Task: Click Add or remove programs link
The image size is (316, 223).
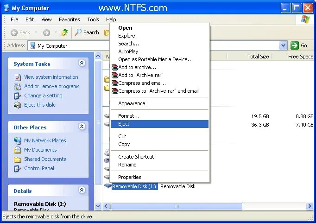Action: coord(52,86)
